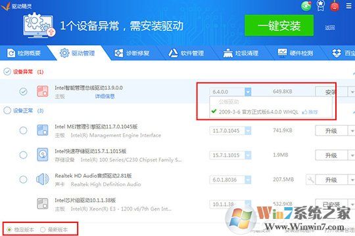This screenshot has height=236, width=355.
Task: Open the 11.7.0.1045 version dropdown
Action: coord(248,130)
